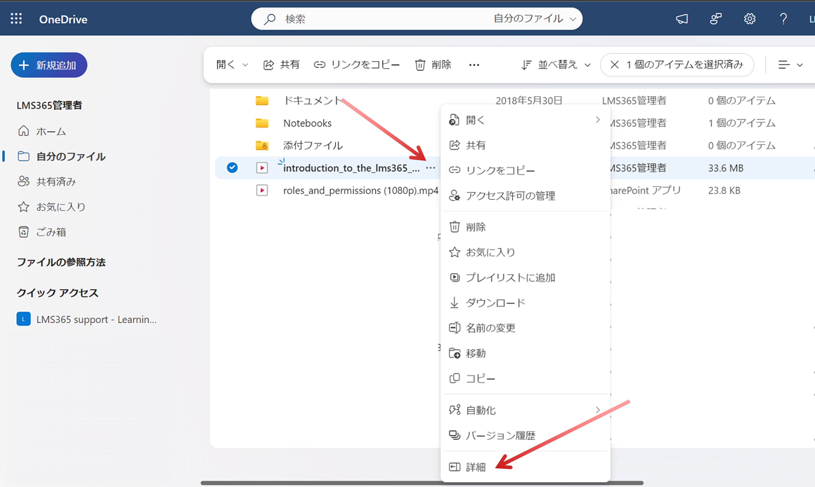Clear the 1 個のアイテムを選択済み selection
Image resolution: width=815 pixels, height=487 pixels.
pos(614,65)
